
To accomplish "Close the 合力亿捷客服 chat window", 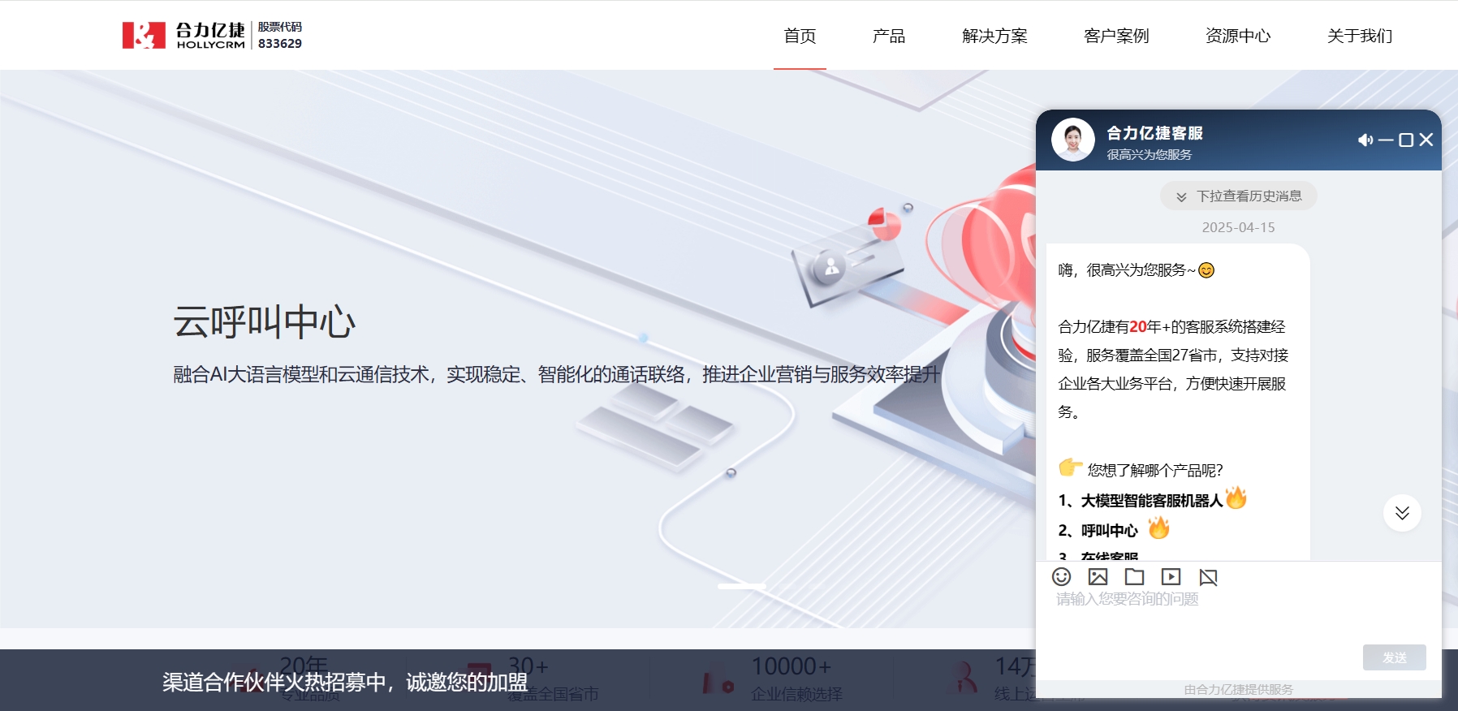I will click(x=1426, y=140).
